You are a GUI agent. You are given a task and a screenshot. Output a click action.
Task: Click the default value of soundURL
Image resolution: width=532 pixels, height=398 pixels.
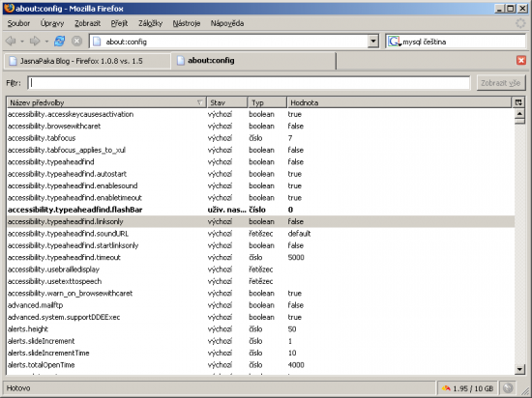[299, 234]
